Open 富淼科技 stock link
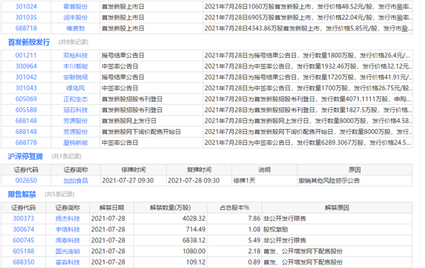This screenshot has width=425, height=268. point(68,262)
